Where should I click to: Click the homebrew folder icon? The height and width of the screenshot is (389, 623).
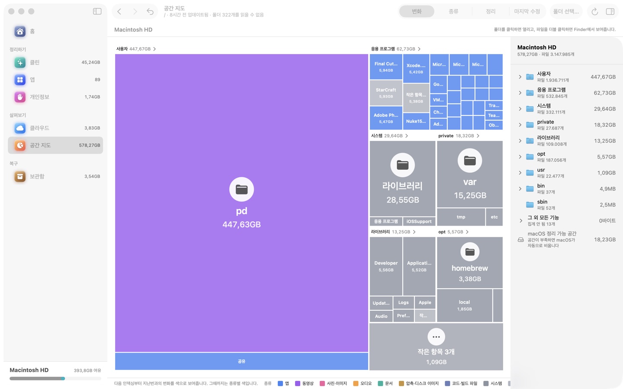click(x=470, y=252)
